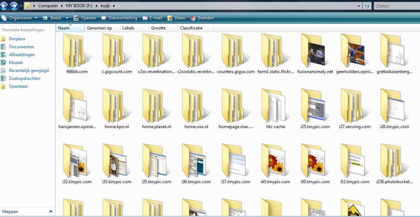Screen dimensions: 420x217
Task: Open the address bar history dropdown
Action: (359, 6)
